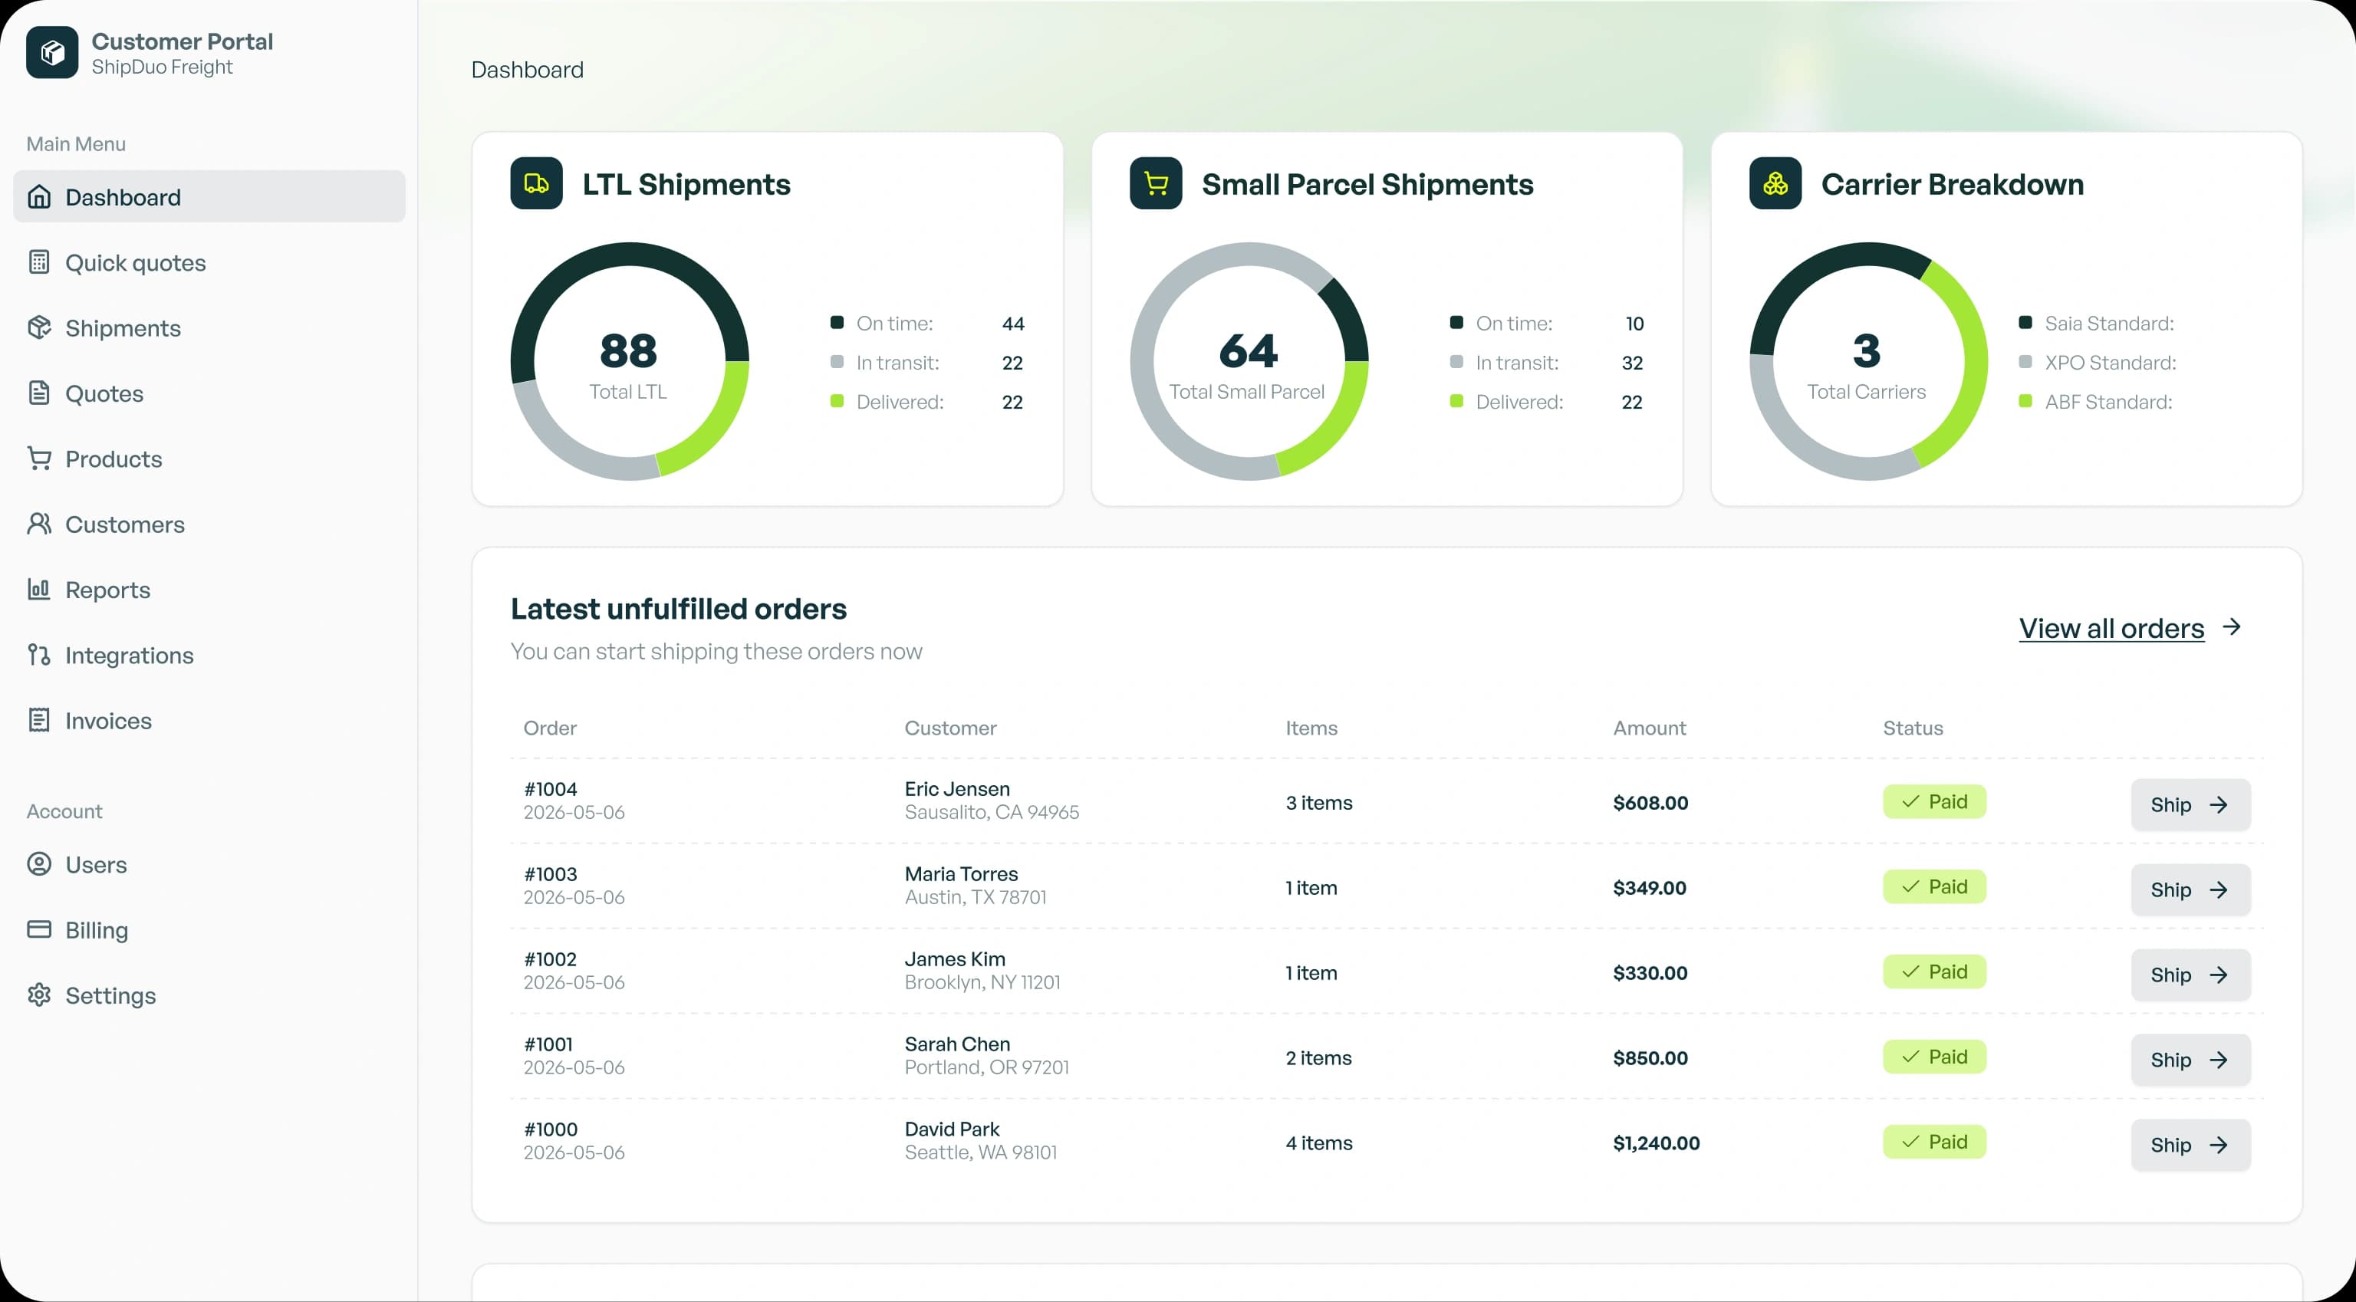Click the Dashboard home icon in sidebar

[39, 196]
